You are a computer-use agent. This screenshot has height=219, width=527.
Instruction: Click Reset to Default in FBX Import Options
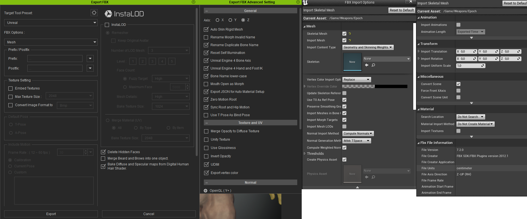[x=402, y=10]
